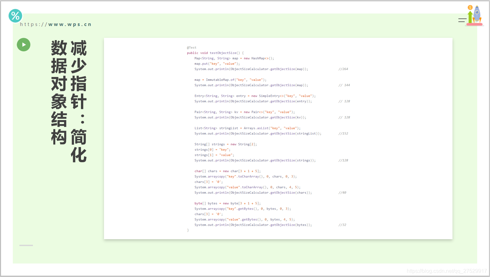The height and width of the screenshot is (277, 490).
Task: Click the //32 comment
Action: click(x=342, y=225)
